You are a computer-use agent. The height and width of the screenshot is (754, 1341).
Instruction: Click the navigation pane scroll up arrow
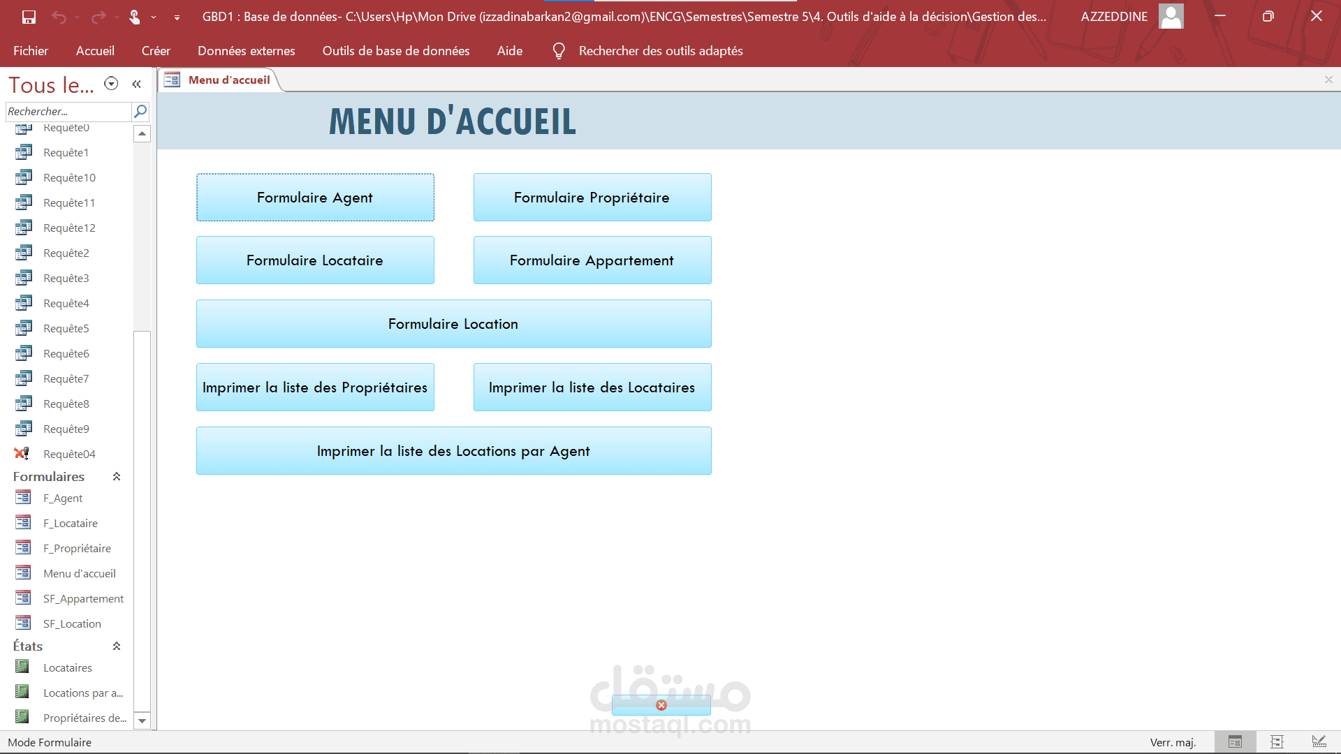coord(142,133)
